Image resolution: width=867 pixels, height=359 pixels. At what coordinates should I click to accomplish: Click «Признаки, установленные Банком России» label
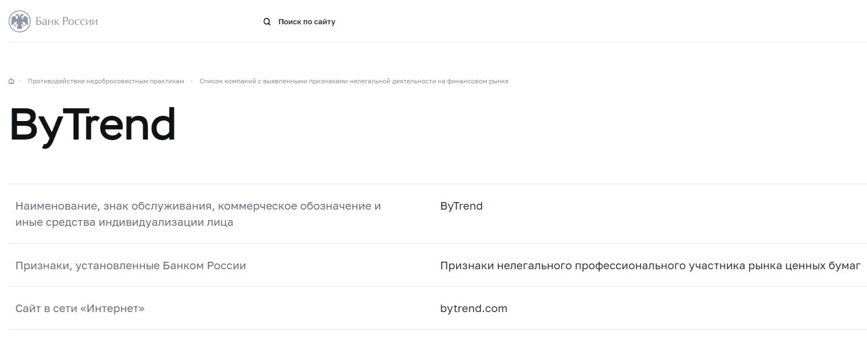click(x=130, y=266)
